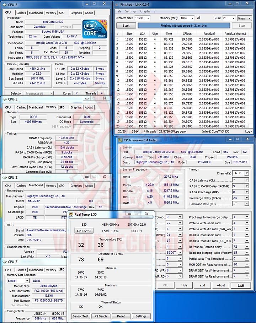Click the Exit button in CPU-Tweaker

241,285
